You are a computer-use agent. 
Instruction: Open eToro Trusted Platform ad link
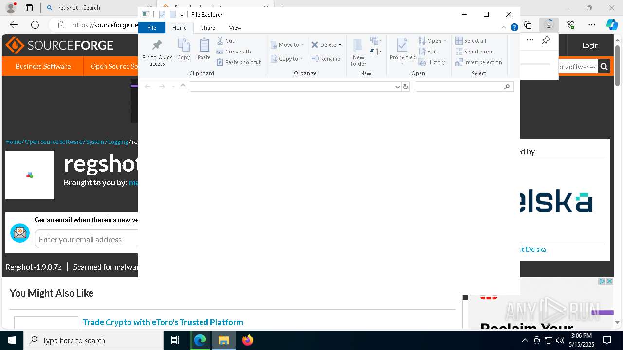tap(163, 322)
